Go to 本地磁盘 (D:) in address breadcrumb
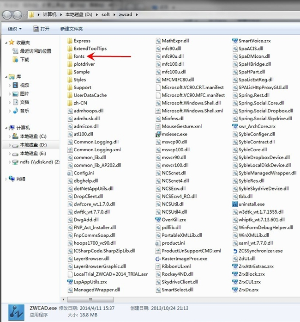 click(x=78, y=15)
